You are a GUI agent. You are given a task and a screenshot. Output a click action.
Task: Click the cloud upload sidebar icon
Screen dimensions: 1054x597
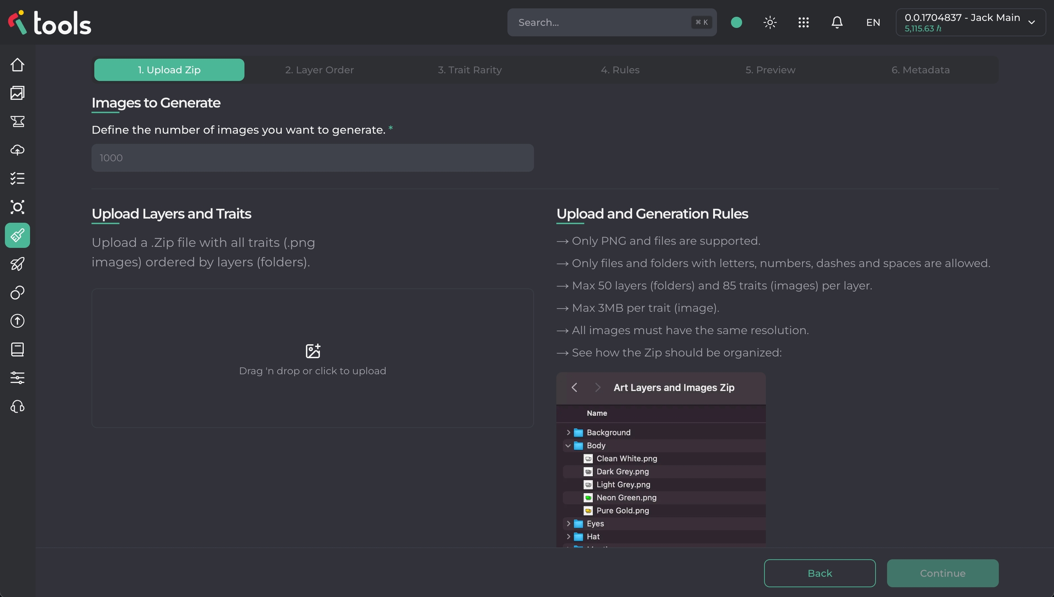click(x=17, y=150)
